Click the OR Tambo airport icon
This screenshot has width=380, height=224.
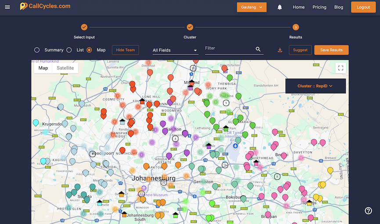tap(235, 146)
